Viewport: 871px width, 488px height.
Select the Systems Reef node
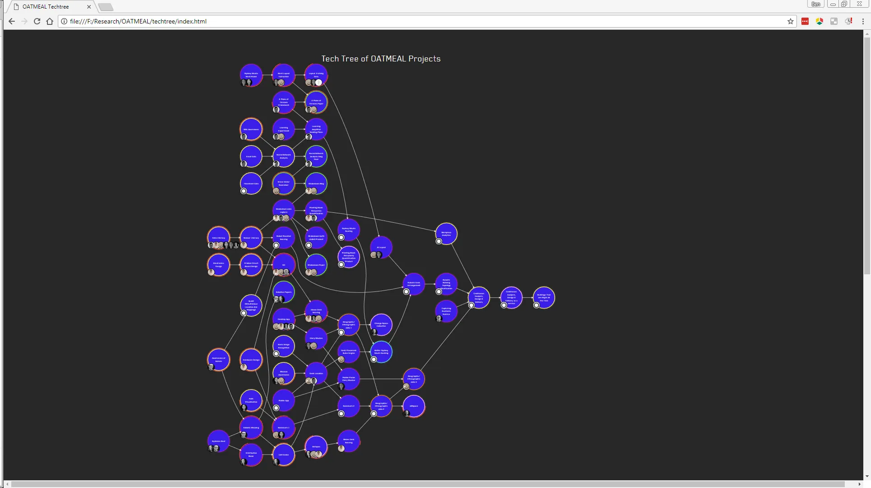pyautogui.click(x=219, y=441)
